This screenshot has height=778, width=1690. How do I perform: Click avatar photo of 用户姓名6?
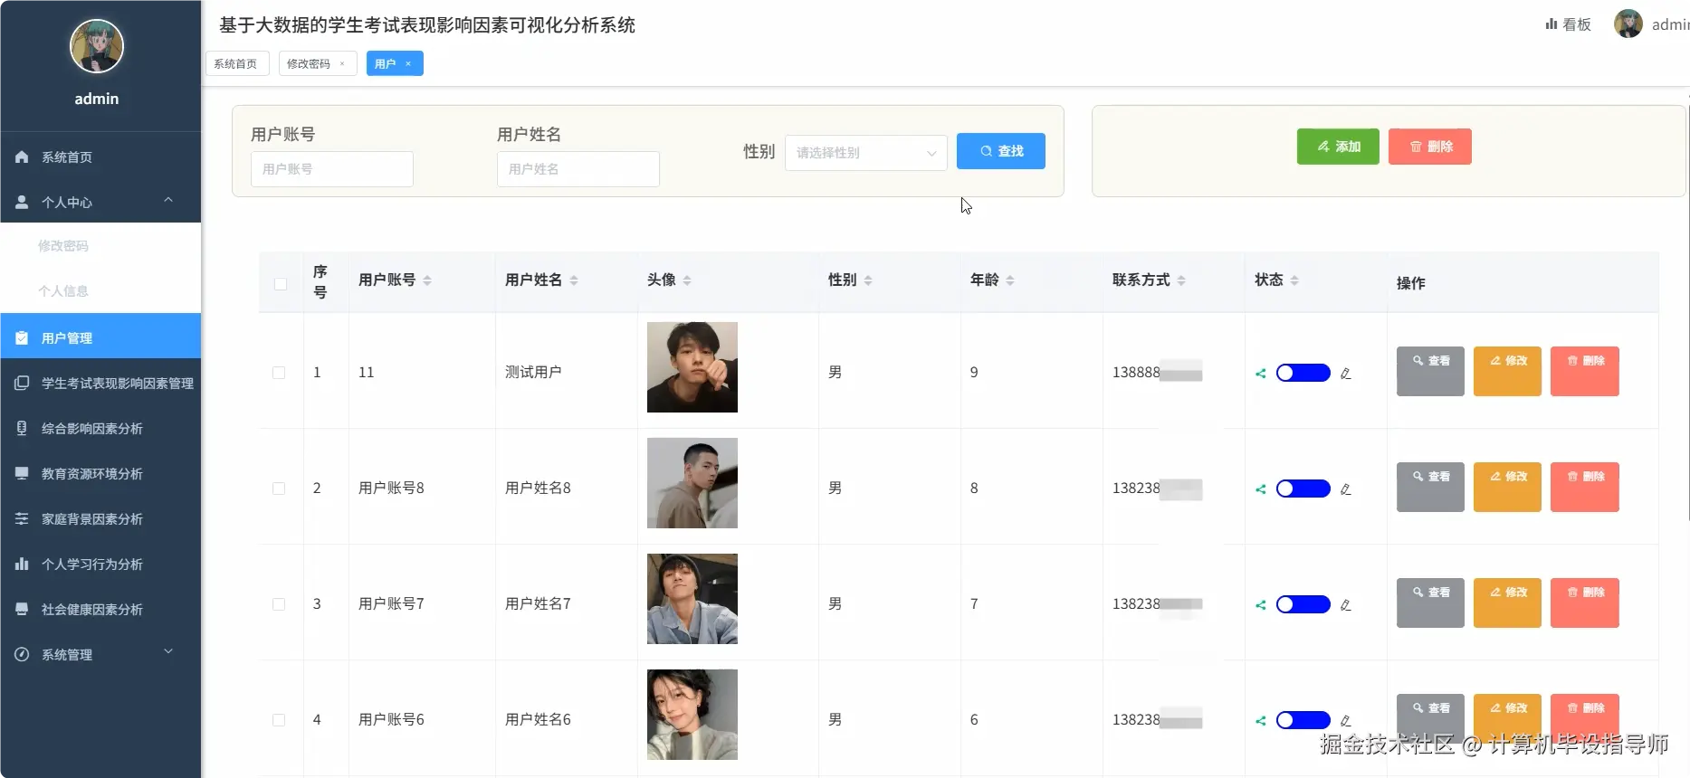pos(692,715)
